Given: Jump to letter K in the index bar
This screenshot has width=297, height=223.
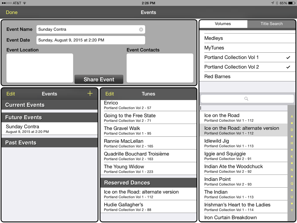Looking at the screenshot, I should click(292, 156).
